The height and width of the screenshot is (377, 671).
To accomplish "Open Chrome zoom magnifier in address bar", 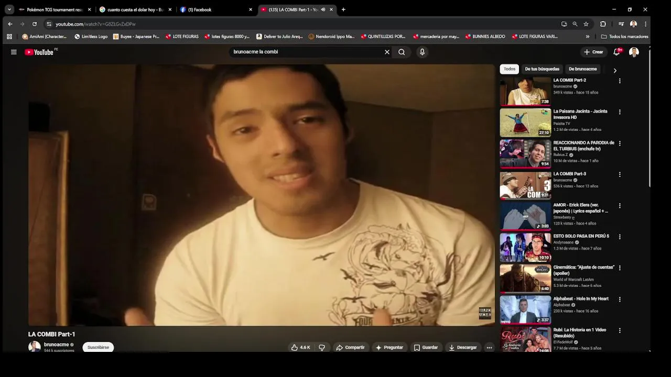I will [x=575, y=24].
